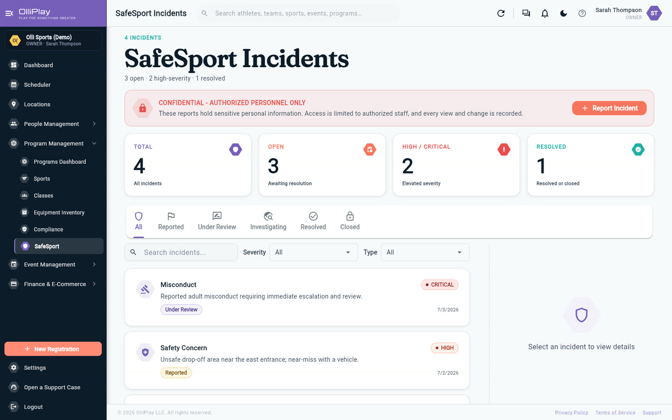The image size is (672, 420).
Task: Toggle dark mode moon icon
Action: click(x=563, y=13)
